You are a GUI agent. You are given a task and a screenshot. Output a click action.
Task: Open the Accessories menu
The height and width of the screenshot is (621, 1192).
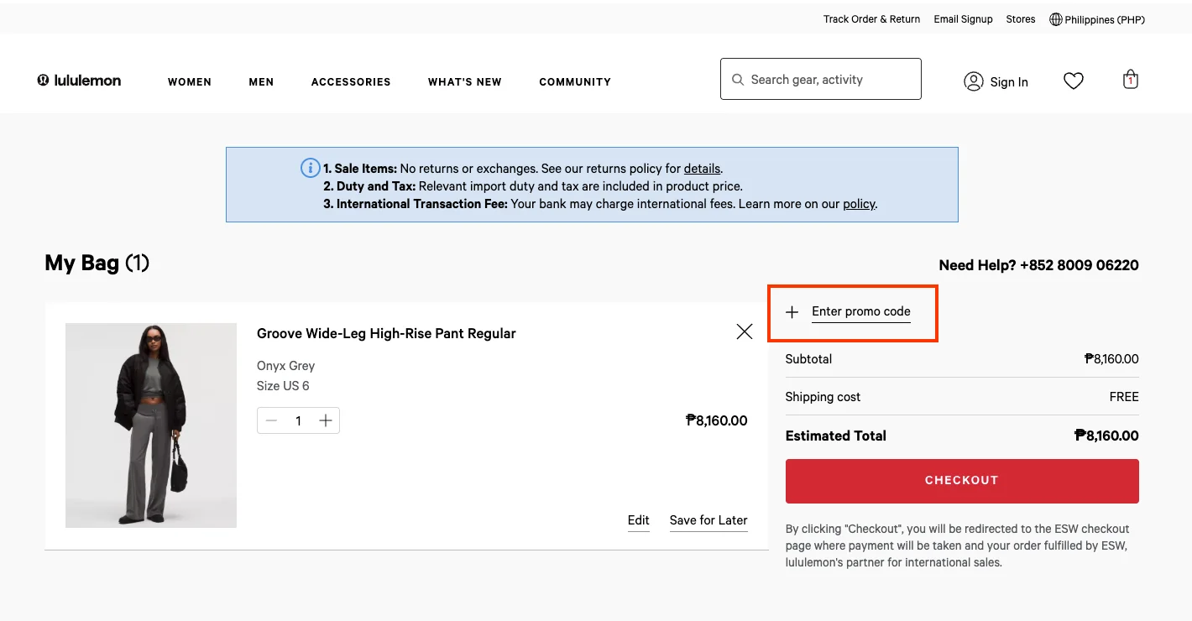[x=351, y=81]
